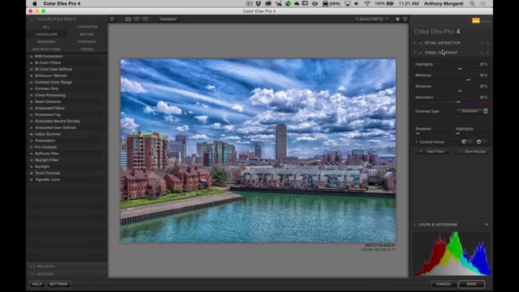The image size is (519, 292).
Task: Uncheck the Detail Extractor filter checkbox
Action: coord(420,43)
